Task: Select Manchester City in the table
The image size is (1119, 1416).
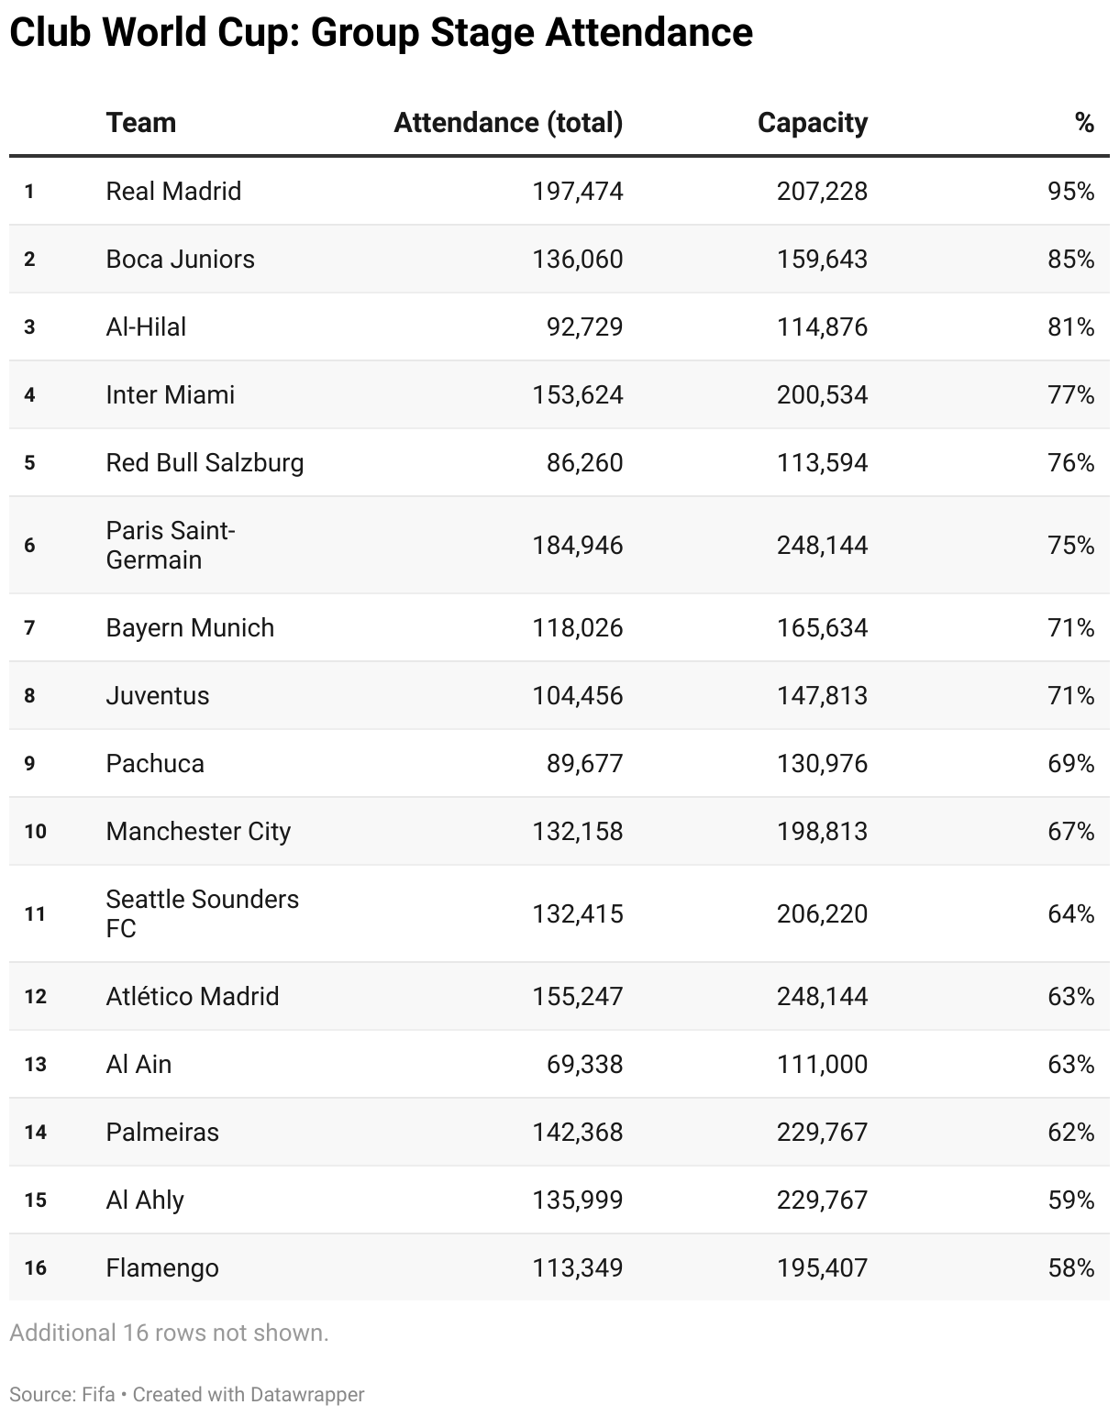Action: (198, 832)
